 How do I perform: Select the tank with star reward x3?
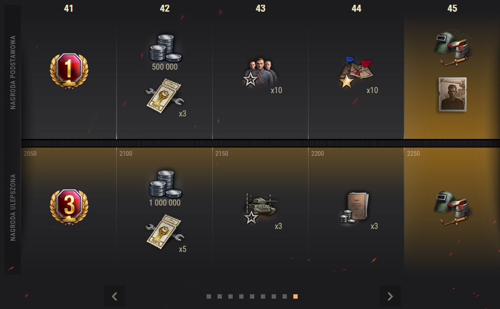click(x=260, y=208)
